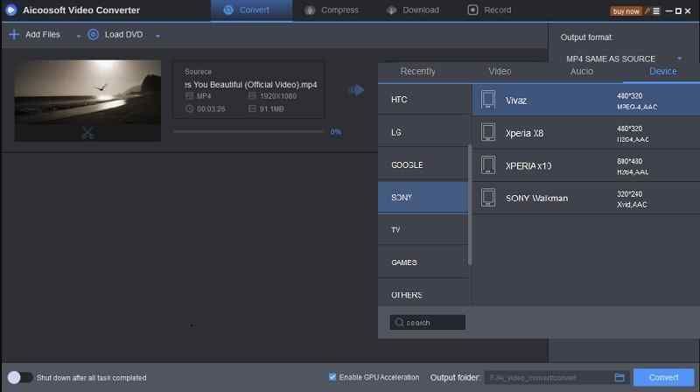Open the Device format tab
Screen dimensions: 700x392
click(663, 72)
